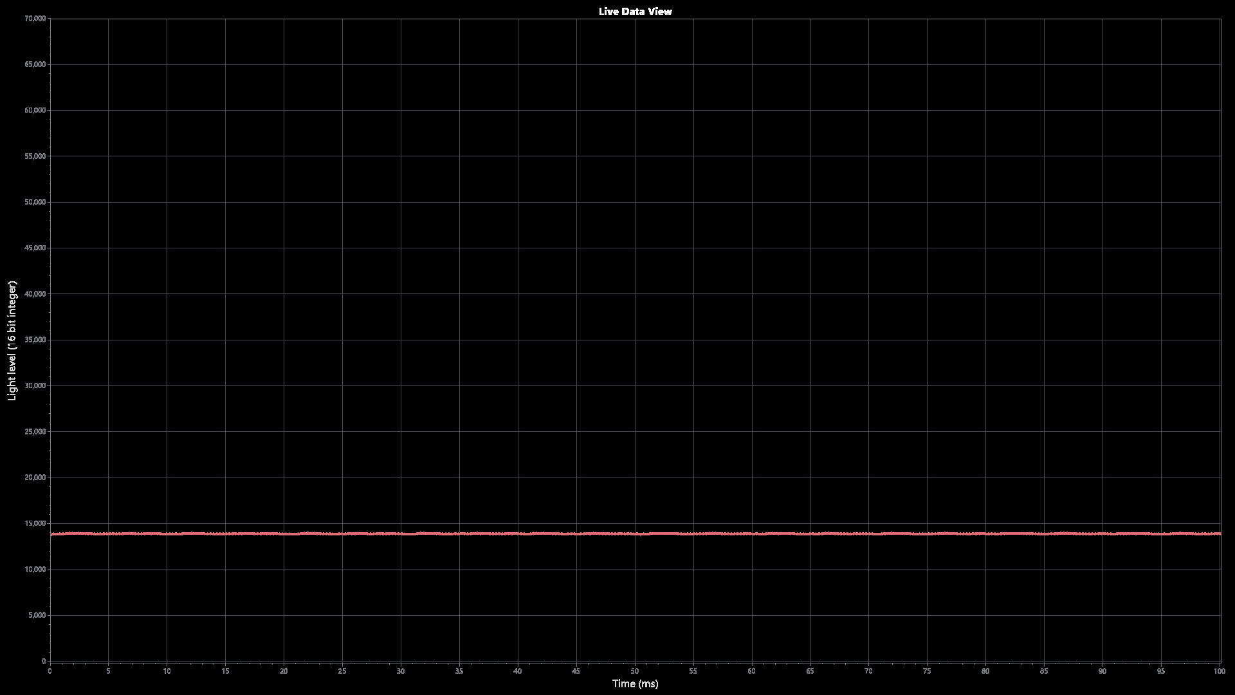Click the 35,000 Y-axis tick label

pos(34,340)
